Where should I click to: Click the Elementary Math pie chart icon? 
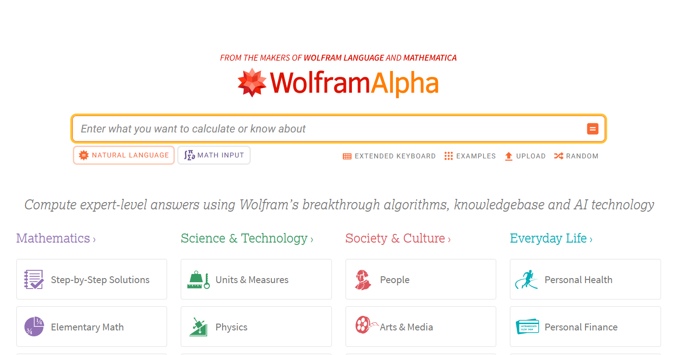[34, 327]
